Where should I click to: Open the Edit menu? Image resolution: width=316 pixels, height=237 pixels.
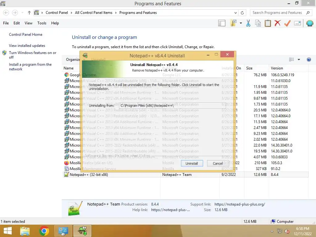point(17,23)
